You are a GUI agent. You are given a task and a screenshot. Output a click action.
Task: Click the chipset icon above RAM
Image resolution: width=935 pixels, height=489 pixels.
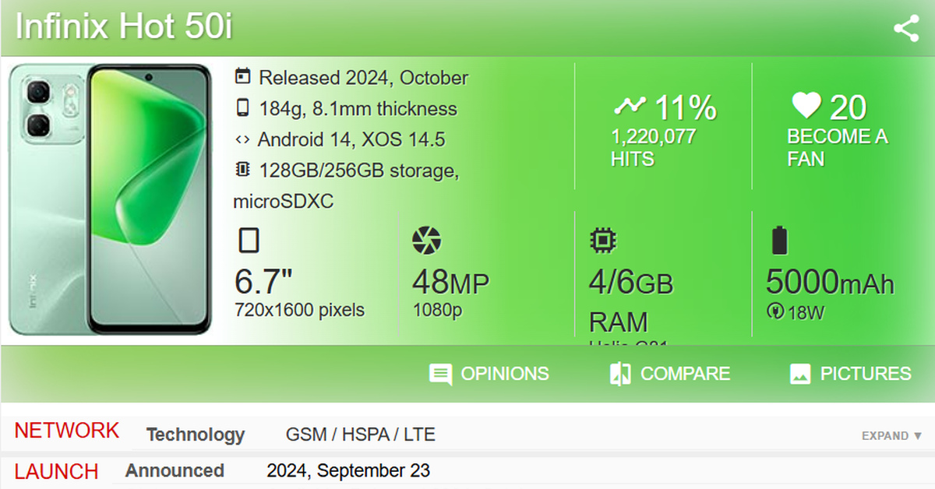pyautogui.click(x=602, y=241)
